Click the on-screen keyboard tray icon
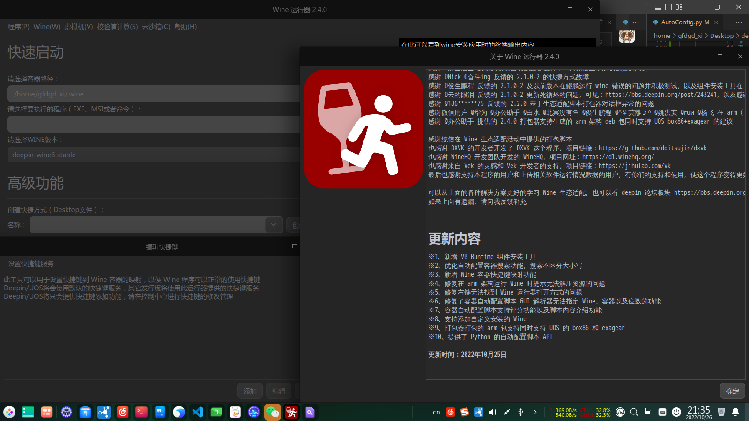 click(662, 412)
